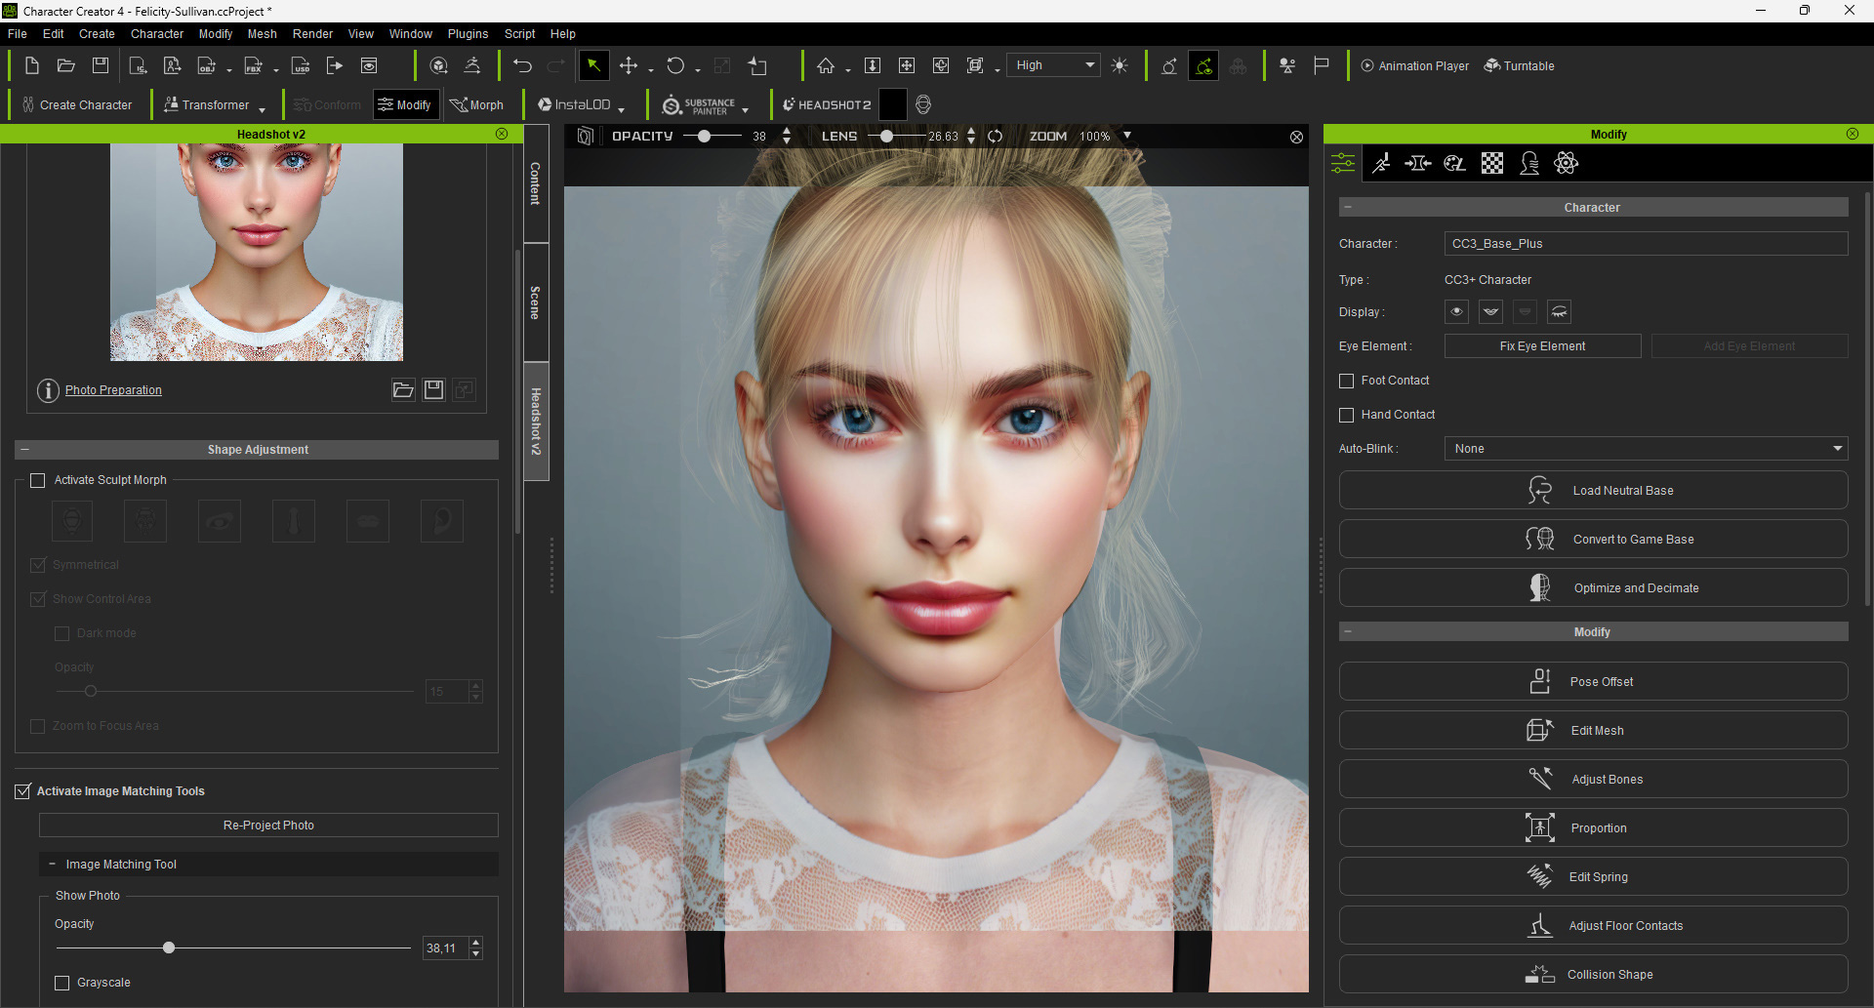1874x1008 pixels.
Task: Click the Headshot photo thumbnail
Action: click(x=257, y=253)
